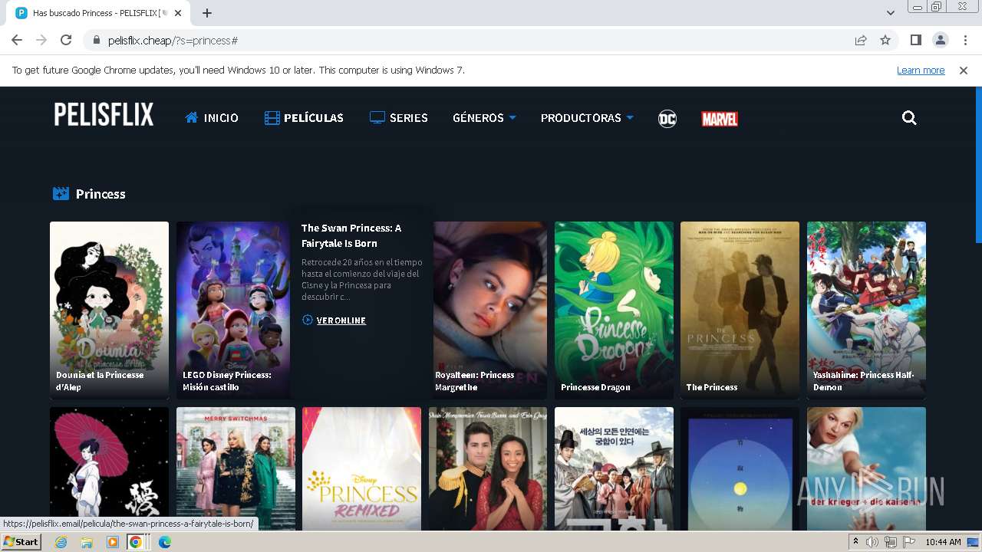
Task: Go back with the browser back arrow
Action: (17, 40)
